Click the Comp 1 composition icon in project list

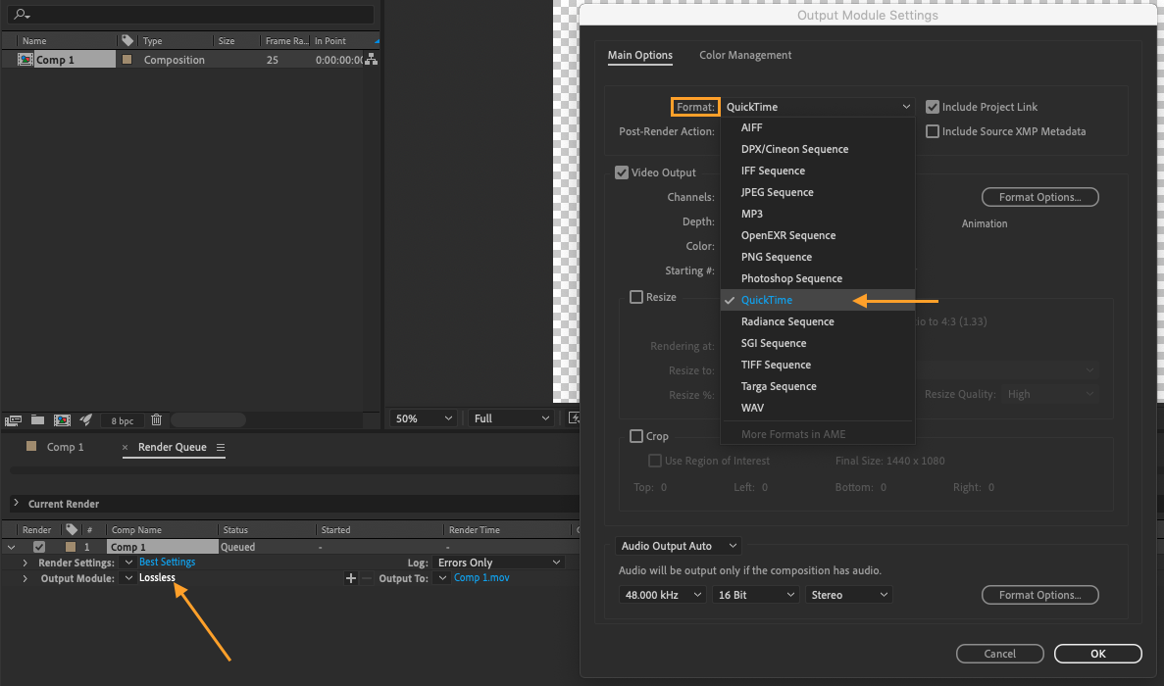pos(25,60)
